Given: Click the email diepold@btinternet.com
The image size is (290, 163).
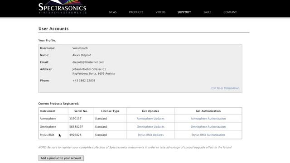Looking at the screenshot, I should coord(88,62).
